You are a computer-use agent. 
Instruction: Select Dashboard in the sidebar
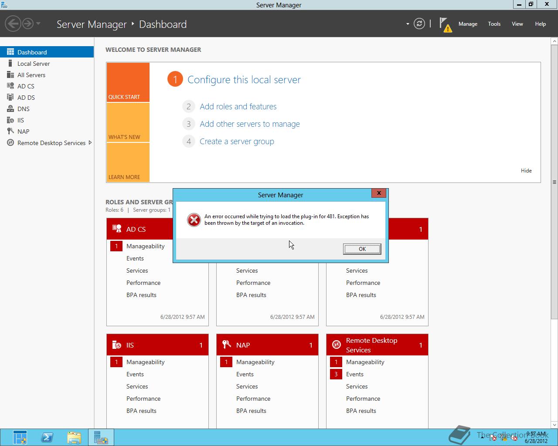[x=47, y=52]
